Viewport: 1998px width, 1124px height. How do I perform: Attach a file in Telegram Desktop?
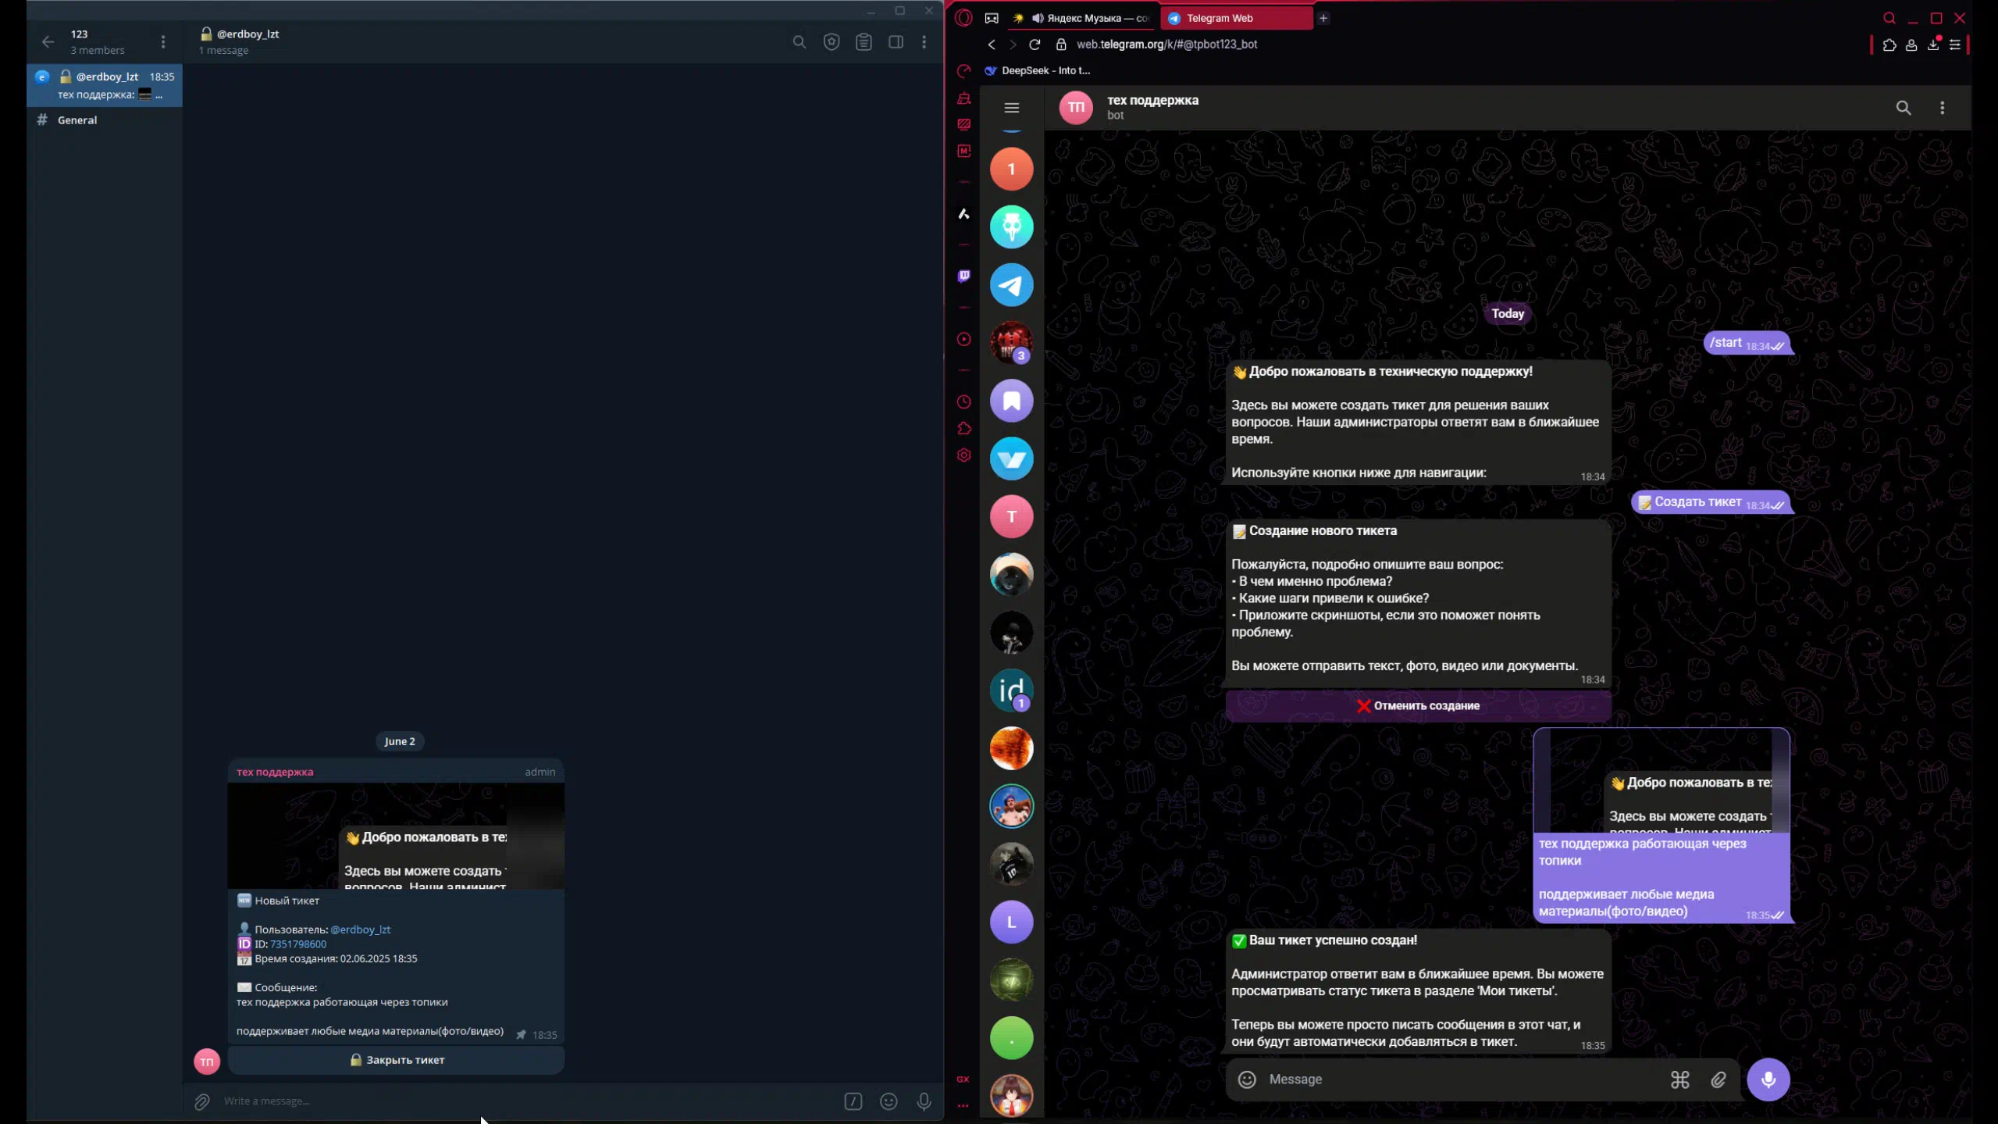pos(202,1101)
